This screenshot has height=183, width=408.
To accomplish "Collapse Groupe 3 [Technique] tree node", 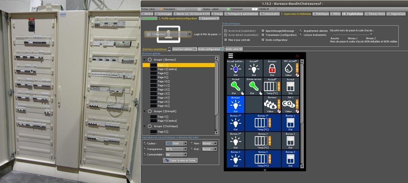I will (x=145, y=126).
